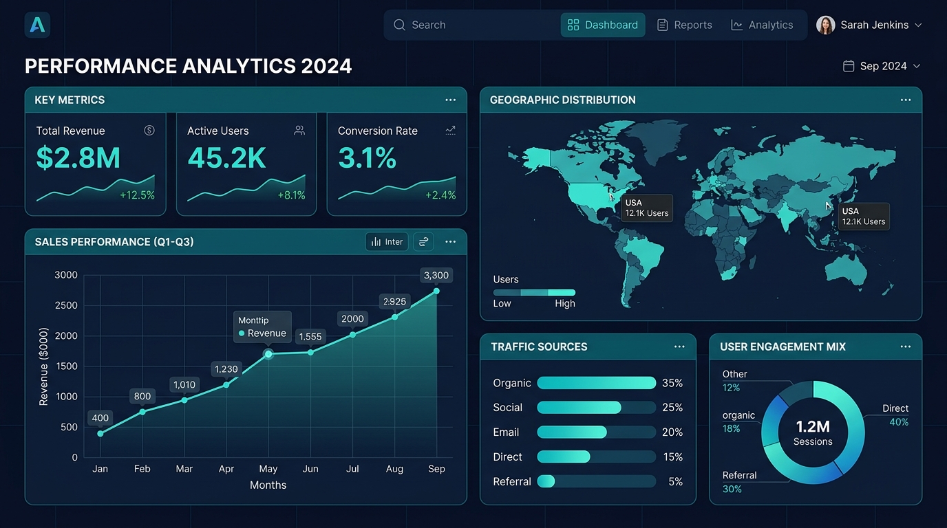Click Sarah Jenkins profile avatar
Image resolution: width=947 pixels, height=528 pixels.
click(x=825, y=25)
